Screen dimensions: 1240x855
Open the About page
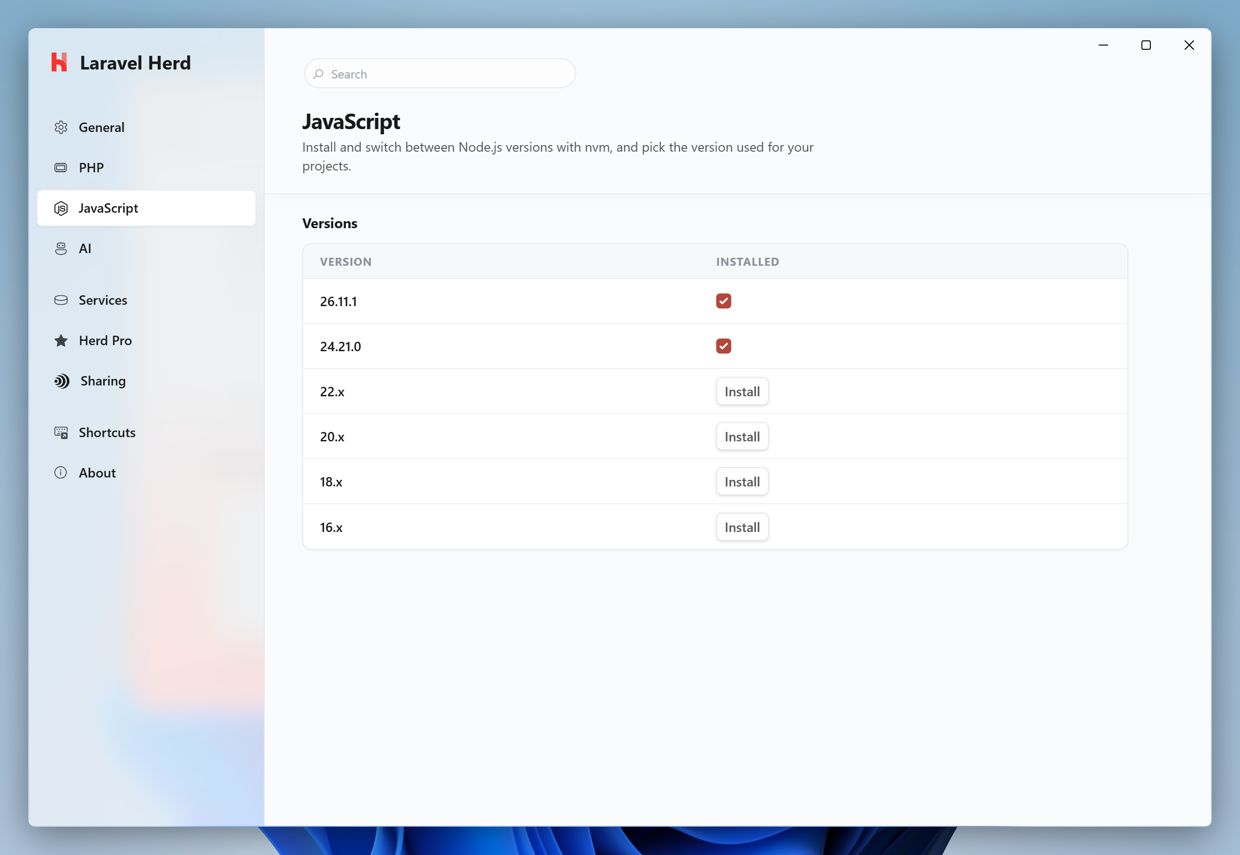146,472
